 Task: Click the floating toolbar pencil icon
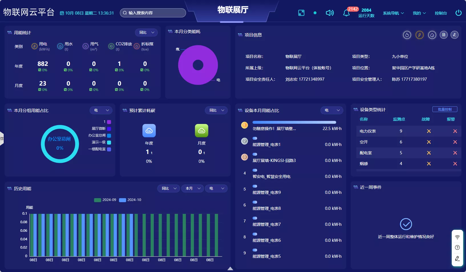click(457, 259)
